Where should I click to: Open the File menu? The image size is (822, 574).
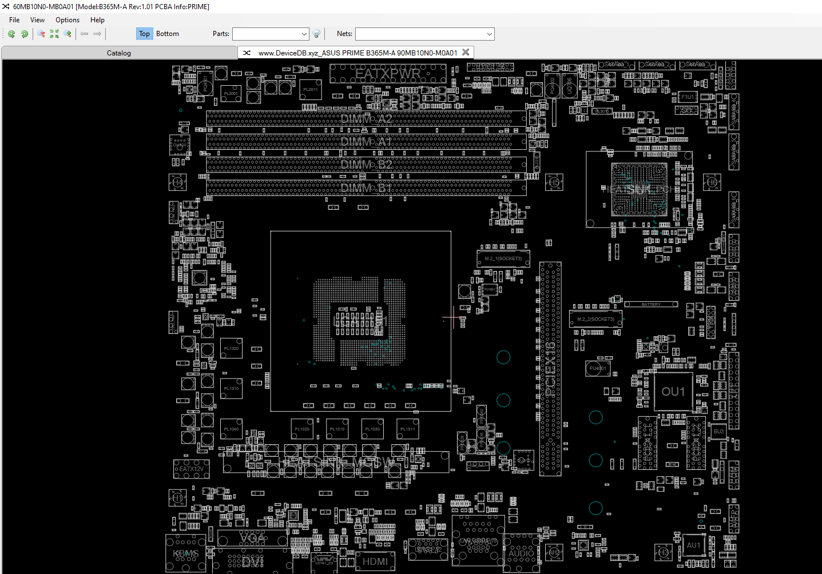click(14, 20)
